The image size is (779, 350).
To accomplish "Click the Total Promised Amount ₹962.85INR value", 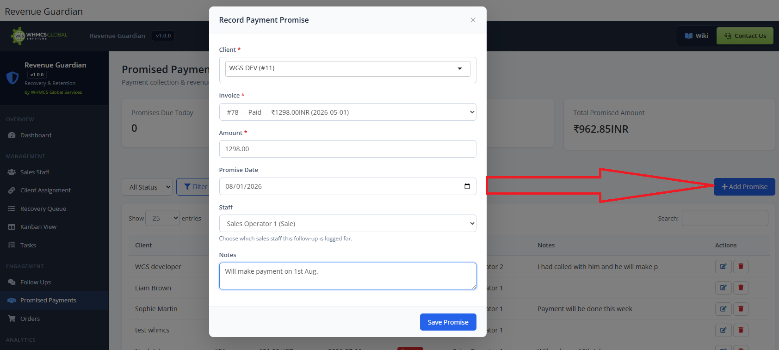I will [601, 129].
